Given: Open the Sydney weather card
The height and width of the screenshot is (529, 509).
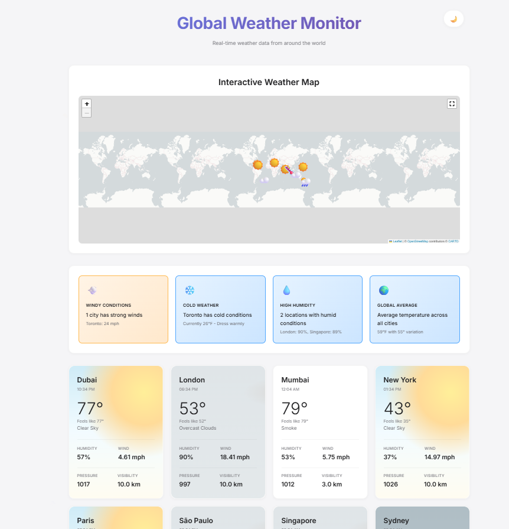Looking at the screenshot, I should (x=422, y=518).
